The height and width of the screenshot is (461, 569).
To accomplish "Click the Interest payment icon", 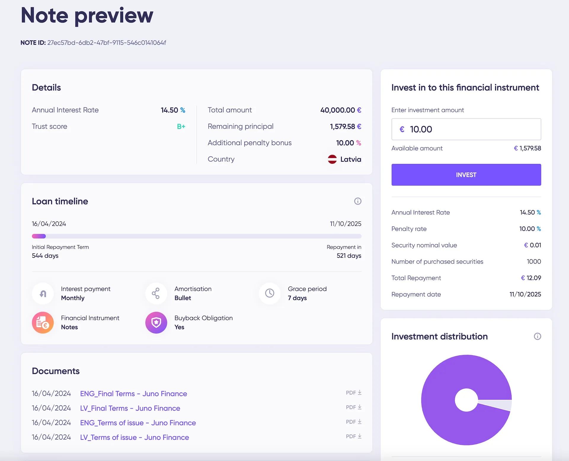I will 43,293.
